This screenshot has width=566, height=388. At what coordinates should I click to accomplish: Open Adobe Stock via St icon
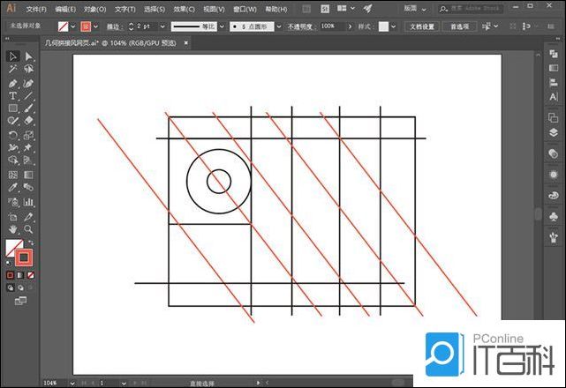[x=325, y=9]
